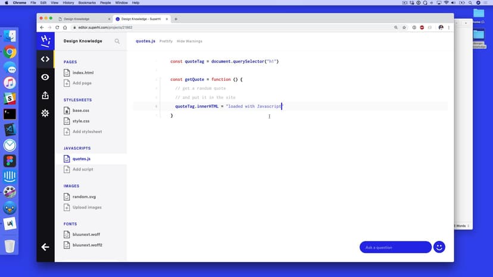This screenshot has width=493, height=277.
Task: Click Prettify to format the code
Action: coord(166,42)
